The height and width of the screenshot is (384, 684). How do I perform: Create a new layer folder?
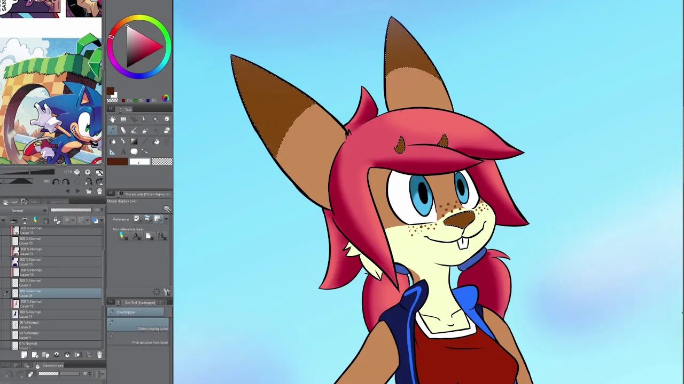pyautogui.click(x=45, y=355)
